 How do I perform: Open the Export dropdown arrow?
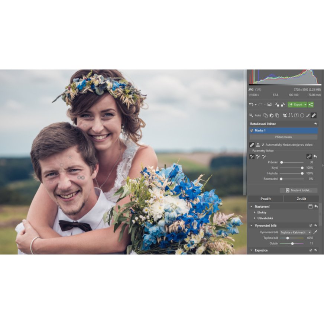[305, 105]
